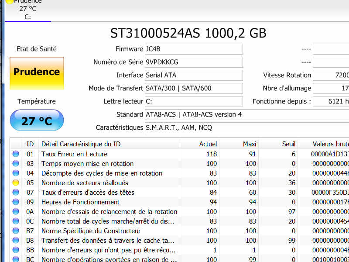Click Nombre d'essais de relancement de la rotation

(180, 211)
